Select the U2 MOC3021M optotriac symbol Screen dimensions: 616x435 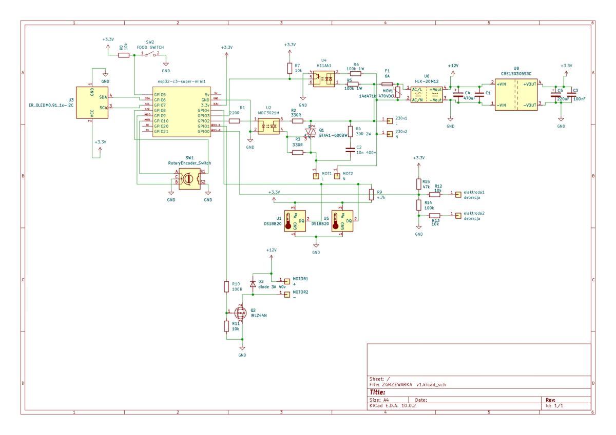268,126
